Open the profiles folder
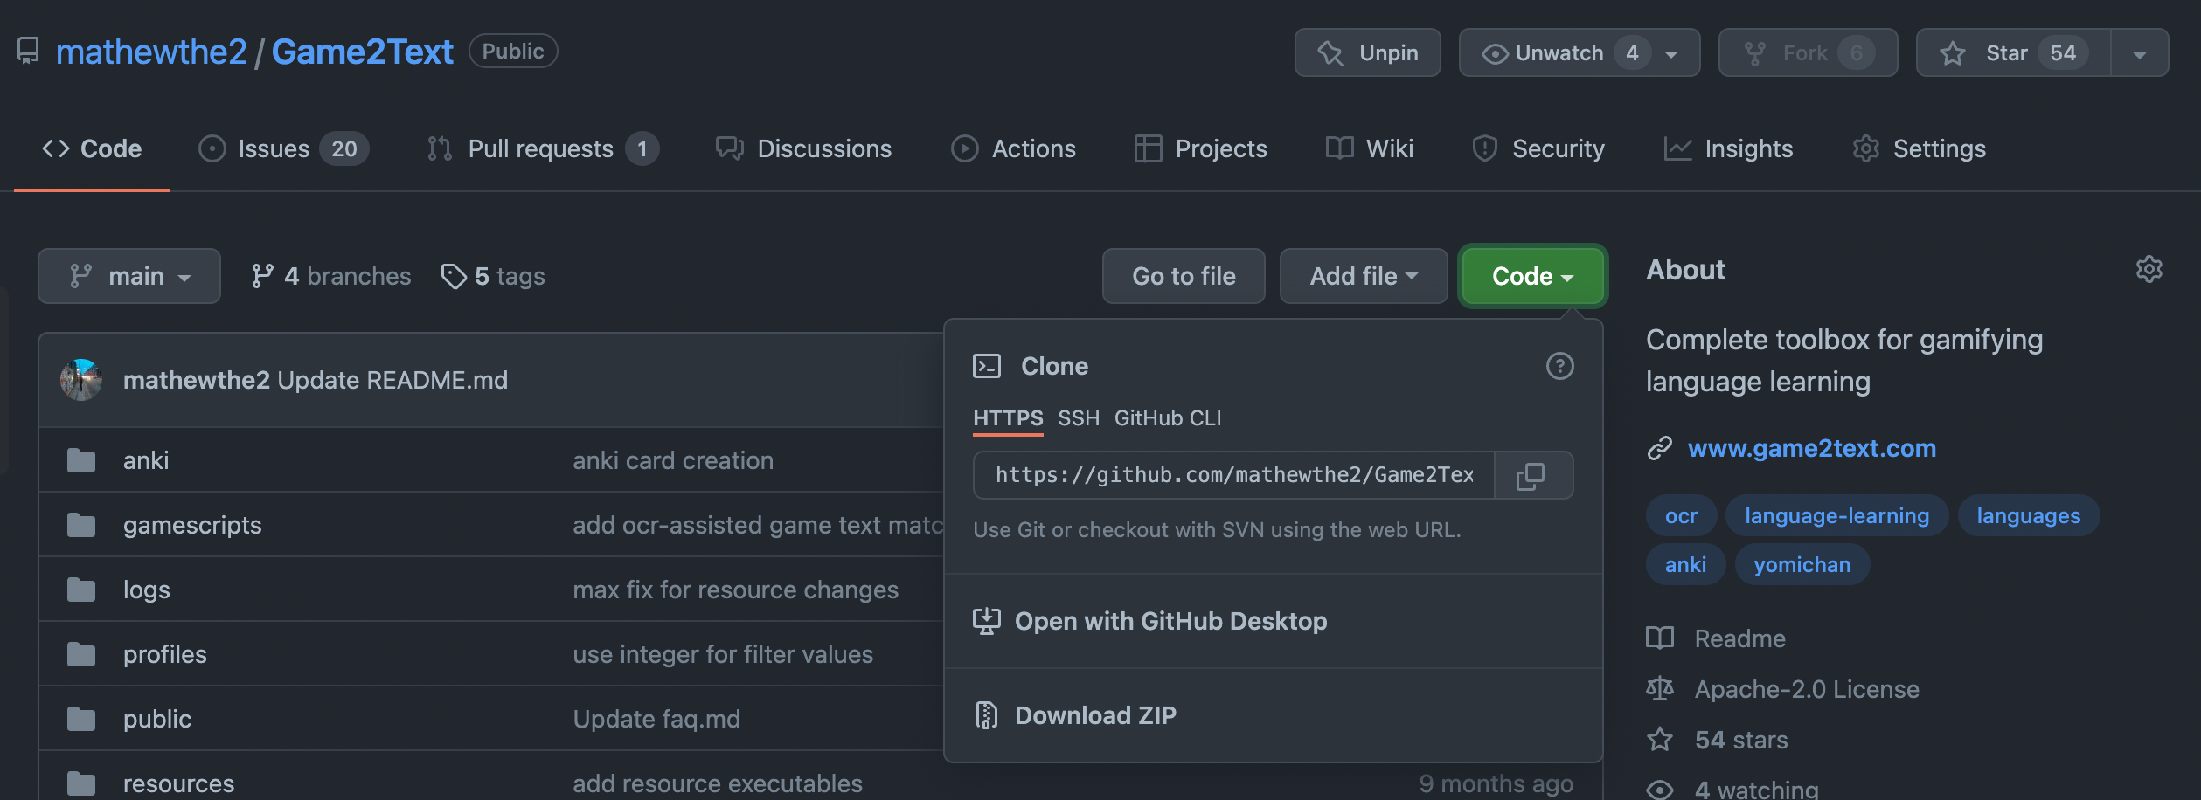Viewport: 2201px width, 800px height. pyautogui.click(x=165, y=654)
